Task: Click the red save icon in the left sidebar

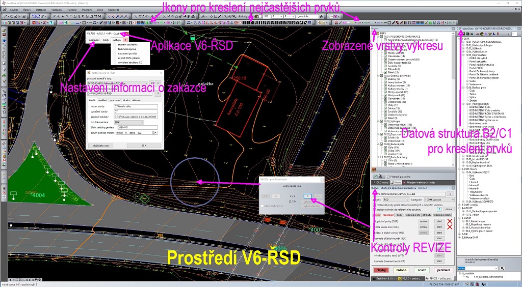Action: point(4,35)
